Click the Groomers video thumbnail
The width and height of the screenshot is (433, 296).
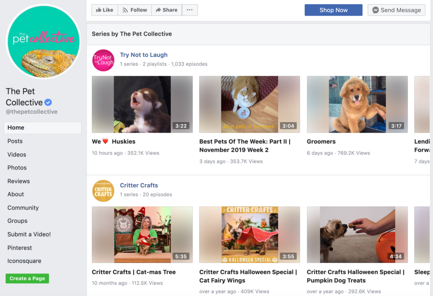point(357,104)
